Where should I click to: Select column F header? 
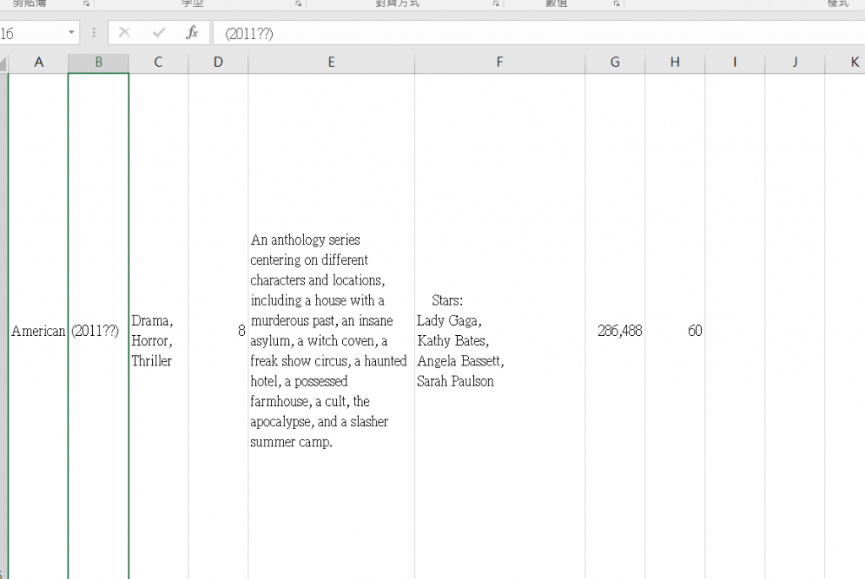coord(500,62)
